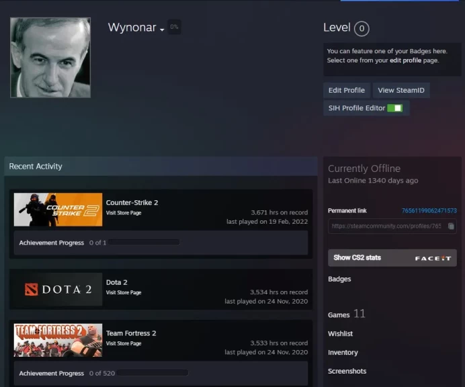Image resolution: width=465 pixels, height=387 pixels.
Task: Toggle the SIH Profile Editor switch
Action: [394, 108]
